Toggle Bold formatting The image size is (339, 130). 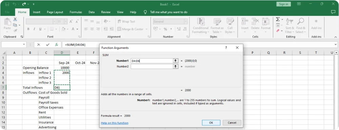28,29
